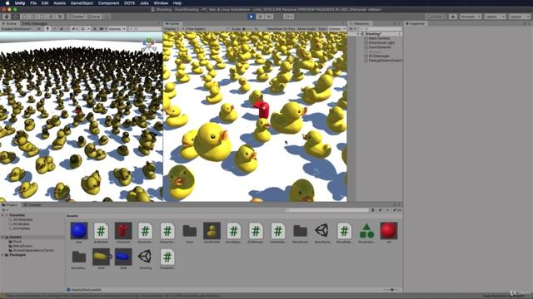Click the Hierarchy create plus icon

(x=352, y=29)
